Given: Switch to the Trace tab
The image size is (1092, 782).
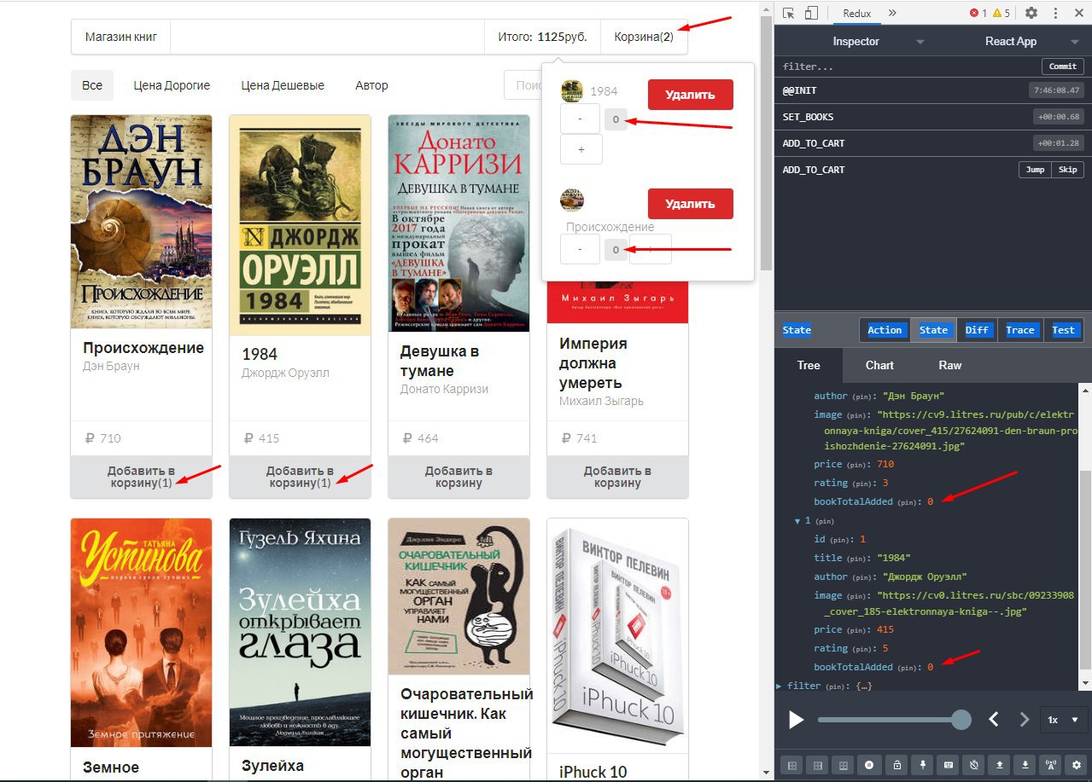Looking at the screenshot, I should pyautogui.click(x=1019, y=330).
